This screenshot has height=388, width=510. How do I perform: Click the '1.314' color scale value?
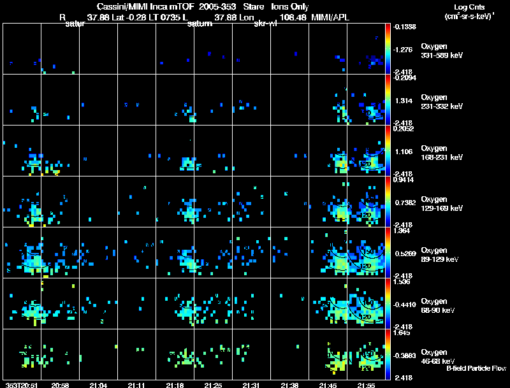pyautogui.click(x=404, y=101)
